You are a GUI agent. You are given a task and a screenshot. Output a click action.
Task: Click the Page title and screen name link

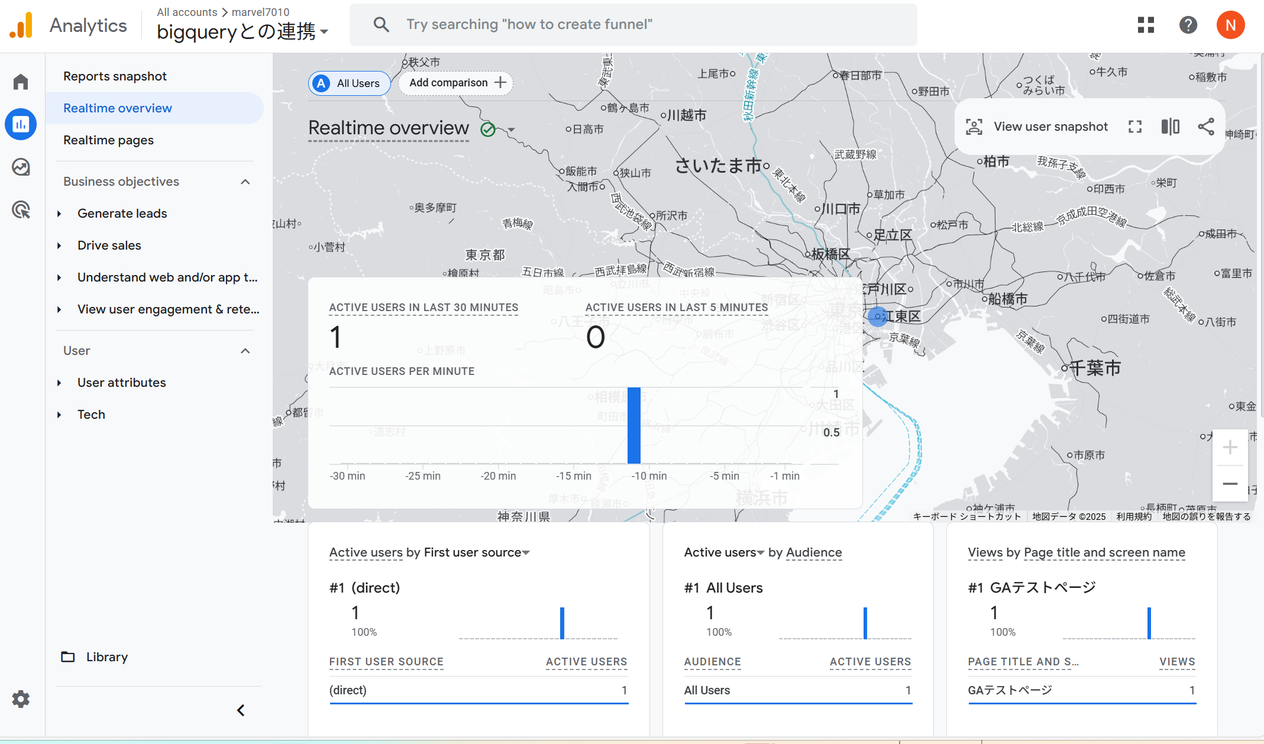pos(1104,552)
